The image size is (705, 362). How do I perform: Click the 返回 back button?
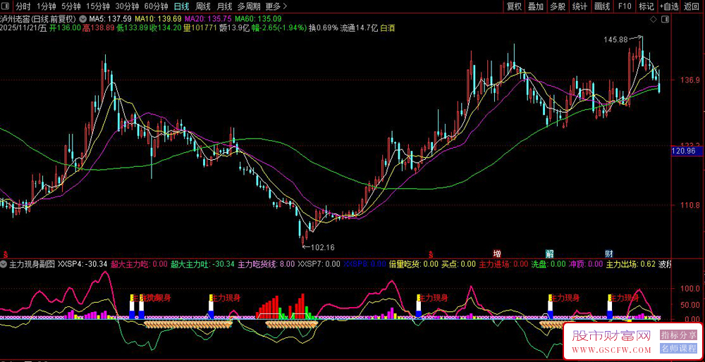(692, 6)
